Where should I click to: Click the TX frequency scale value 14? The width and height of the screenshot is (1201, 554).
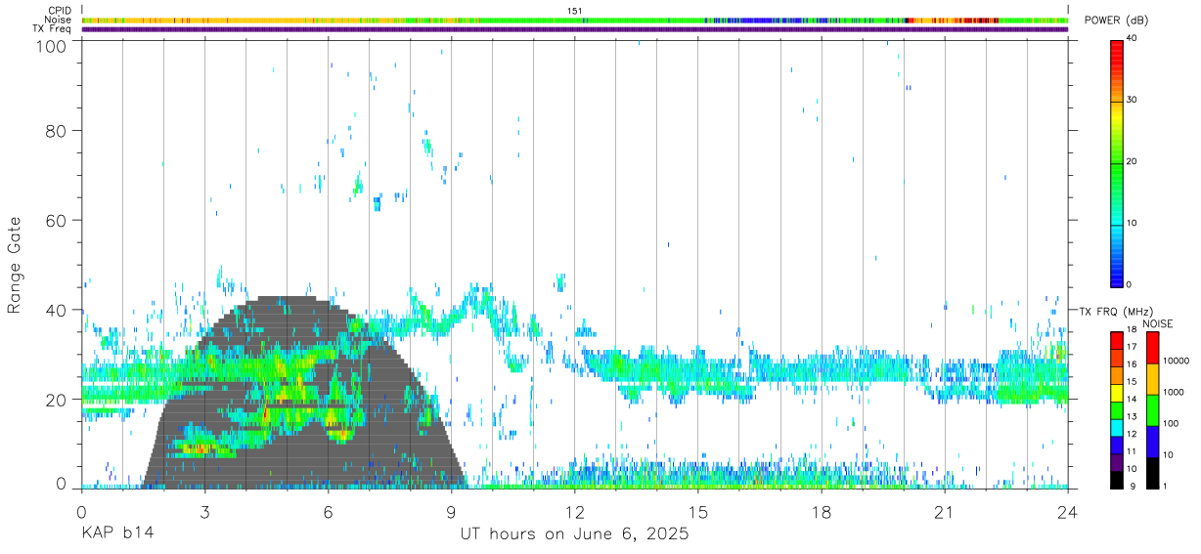[x=1132, y=399]
